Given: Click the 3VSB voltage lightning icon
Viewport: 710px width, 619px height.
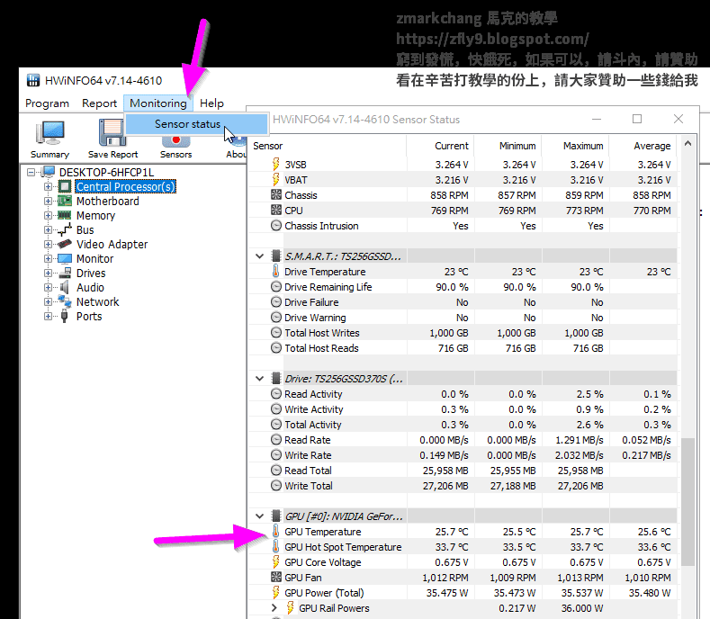Looking at the screenshot, I should click(x=275, y=164).
